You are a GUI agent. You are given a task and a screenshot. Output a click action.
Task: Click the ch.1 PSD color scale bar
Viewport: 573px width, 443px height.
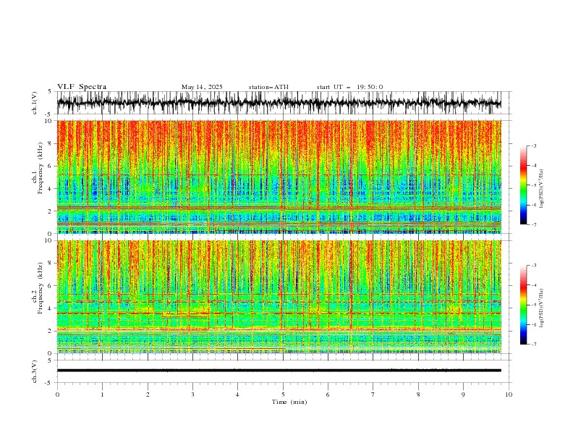[x=523, y=185]
